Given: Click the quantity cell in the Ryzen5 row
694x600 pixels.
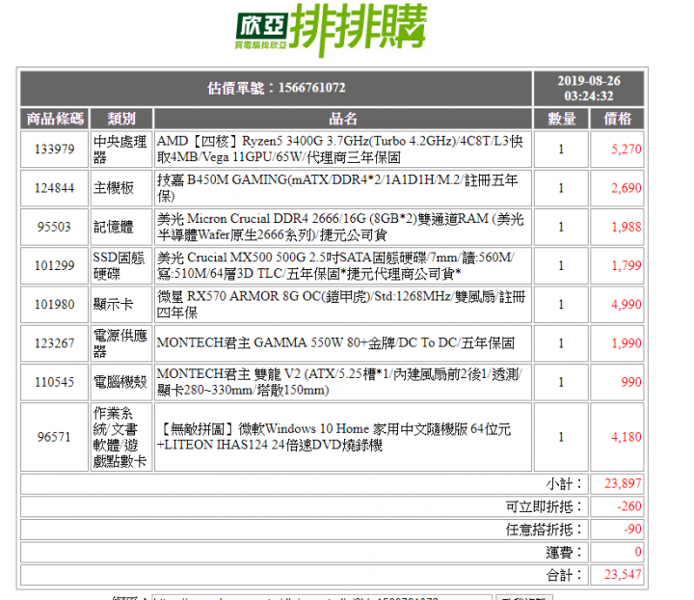Looking at the screenshot, I should point(561,150).
